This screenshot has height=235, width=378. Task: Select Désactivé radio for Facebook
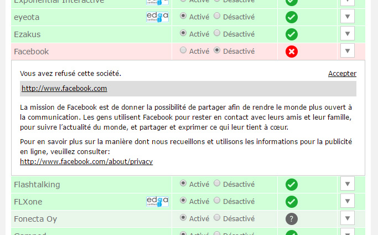tap(217, 50)
